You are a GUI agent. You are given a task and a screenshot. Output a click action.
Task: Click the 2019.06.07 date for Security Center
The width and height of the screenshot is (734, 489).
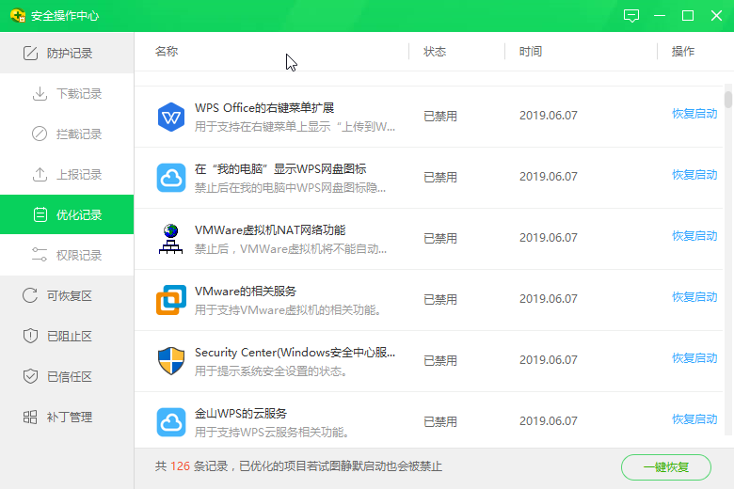pyautogui.click(x=549, y=360)
